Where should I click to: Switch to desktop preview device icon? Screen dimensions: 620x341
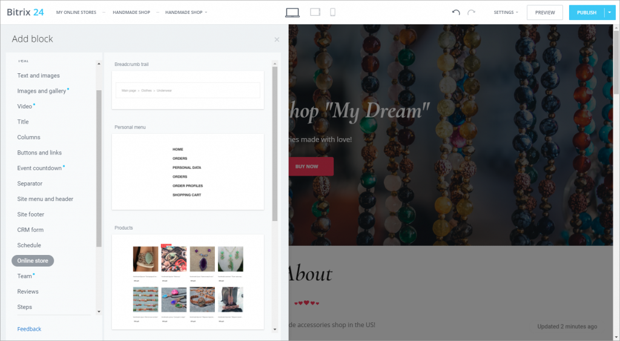coord(292,13)
